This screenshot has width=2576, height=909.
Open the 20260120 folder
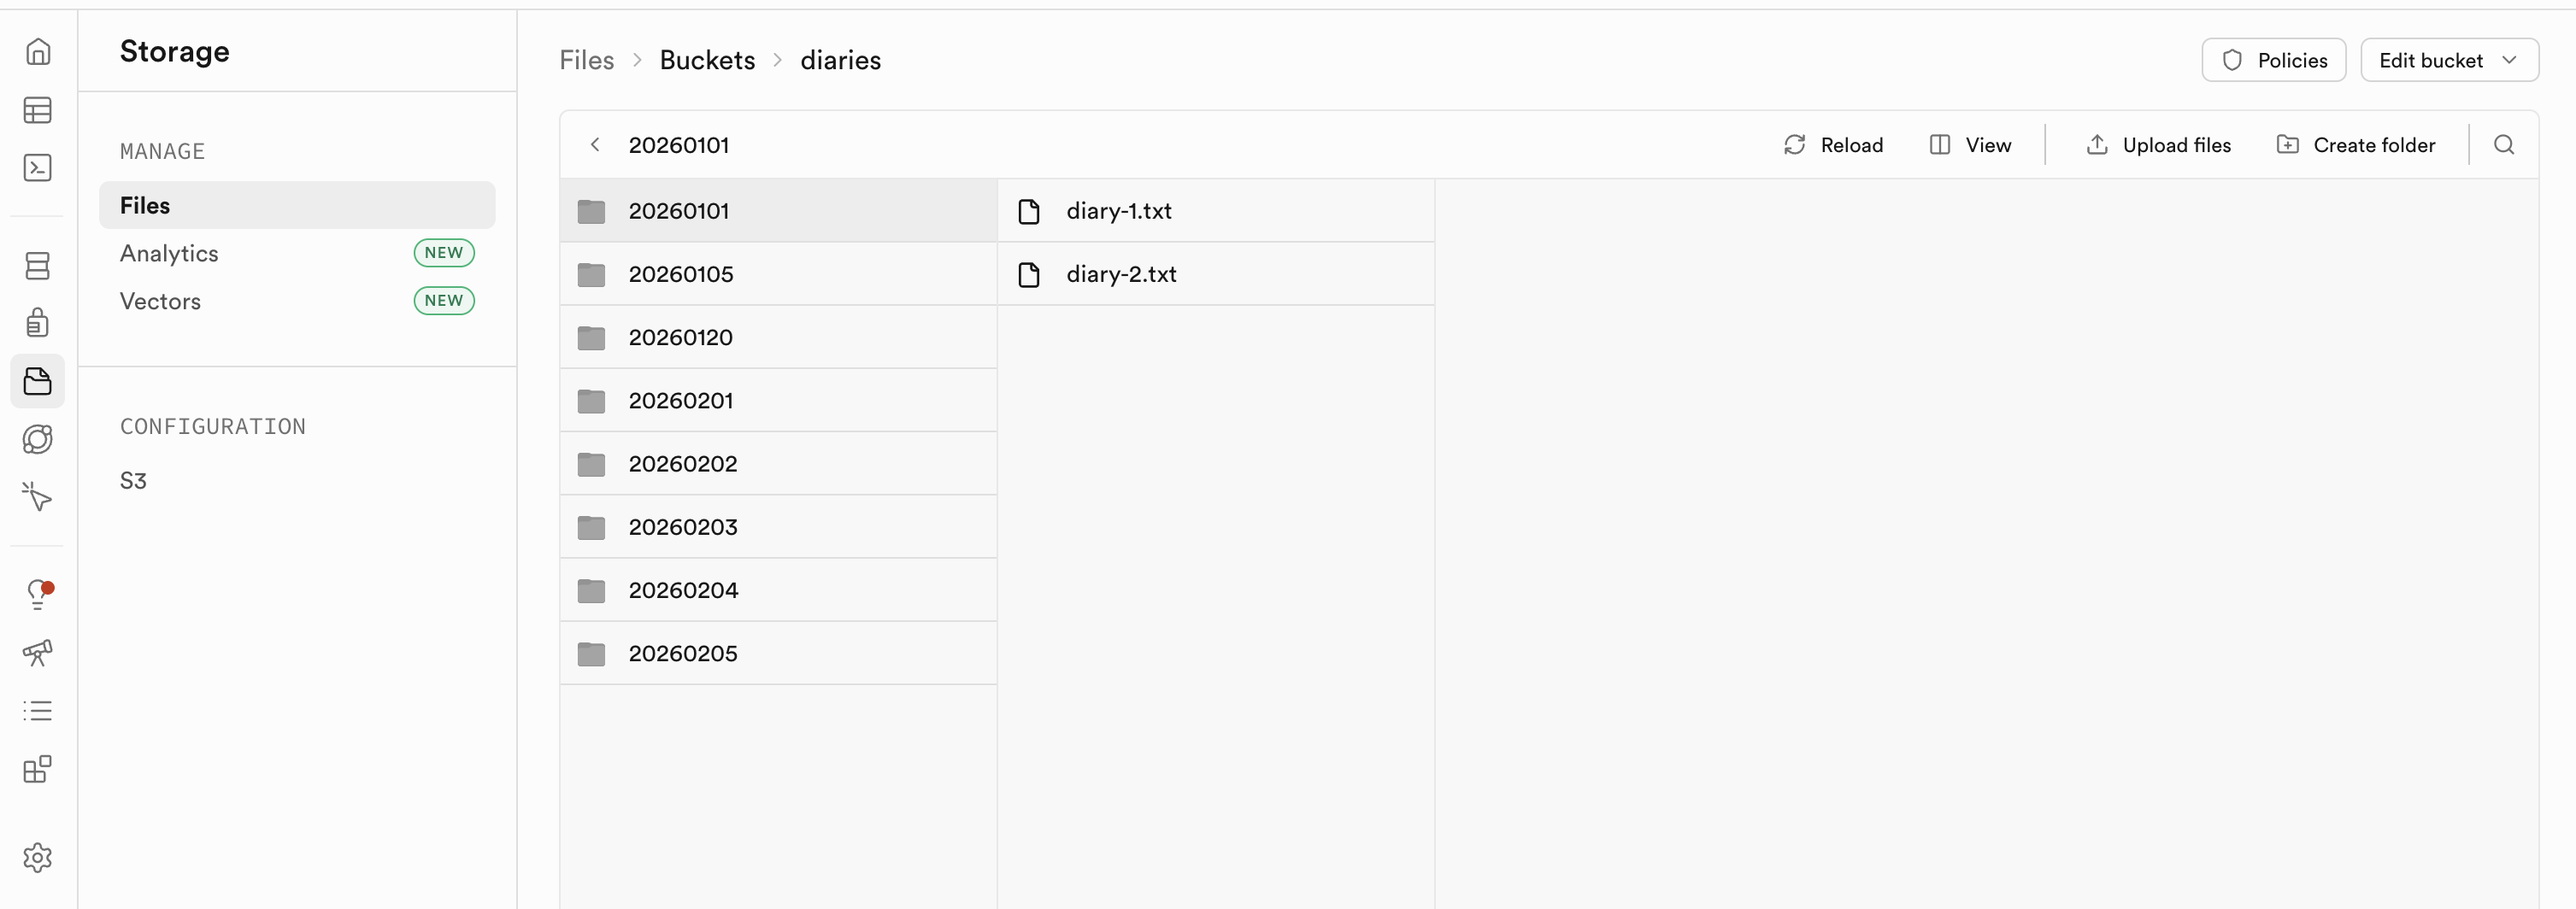[x=680, y=338]
